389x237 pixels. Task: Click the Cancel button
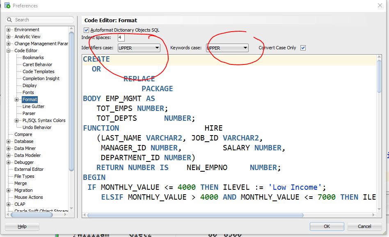pyautogui.click(x=364, y=226)
